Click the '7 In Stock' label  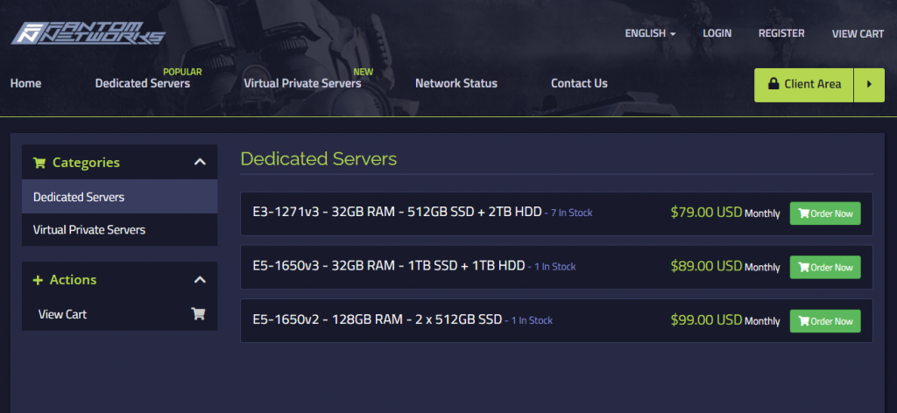(x=571, y=213)
